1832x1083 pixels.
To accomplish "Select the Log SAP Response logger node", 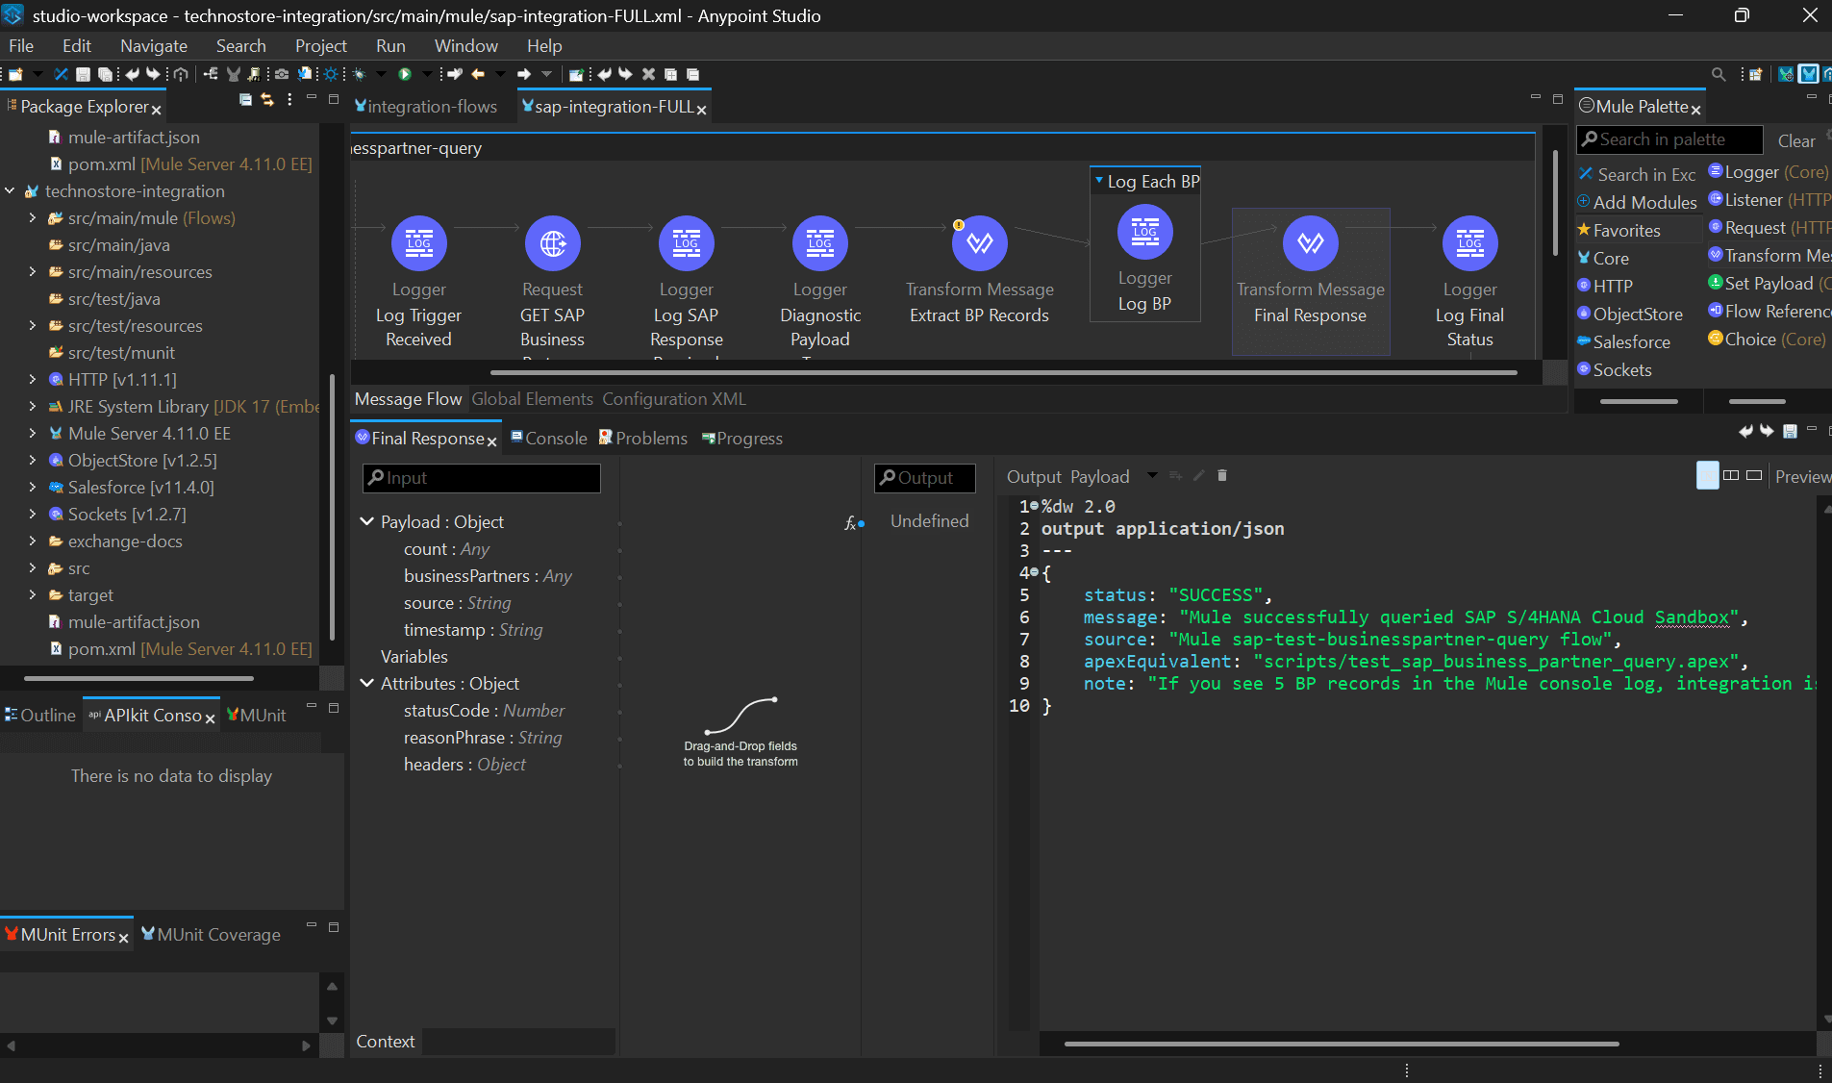I will pyautogui.click(x=686, y=243).
